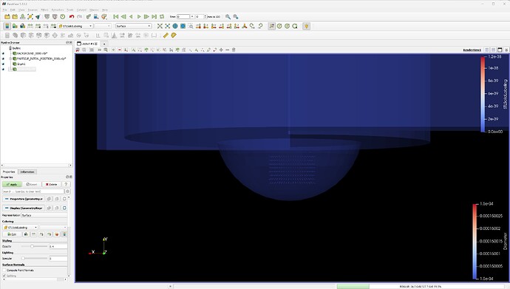The height and width of the screenshot is (289, 510).
Task: Open the vector component dropdown in toolbar
Action: tap(103, 26)
